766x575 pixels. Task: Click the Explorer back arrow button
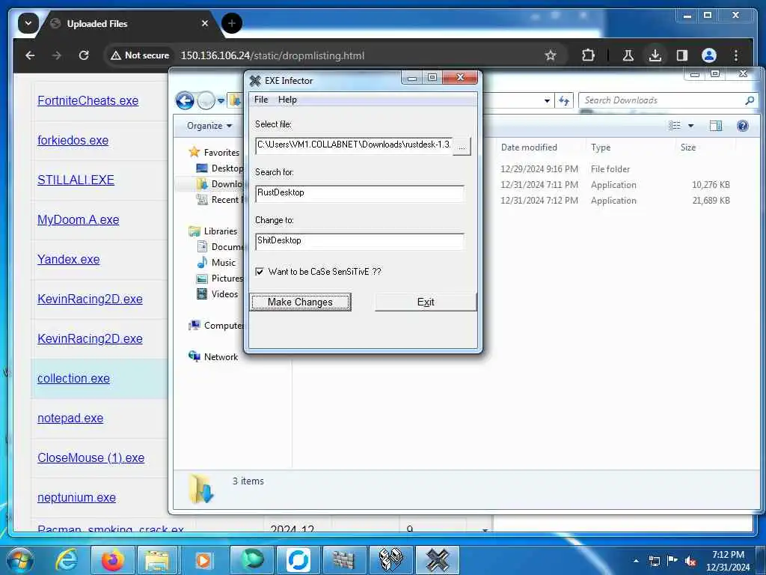click(186, 101)
